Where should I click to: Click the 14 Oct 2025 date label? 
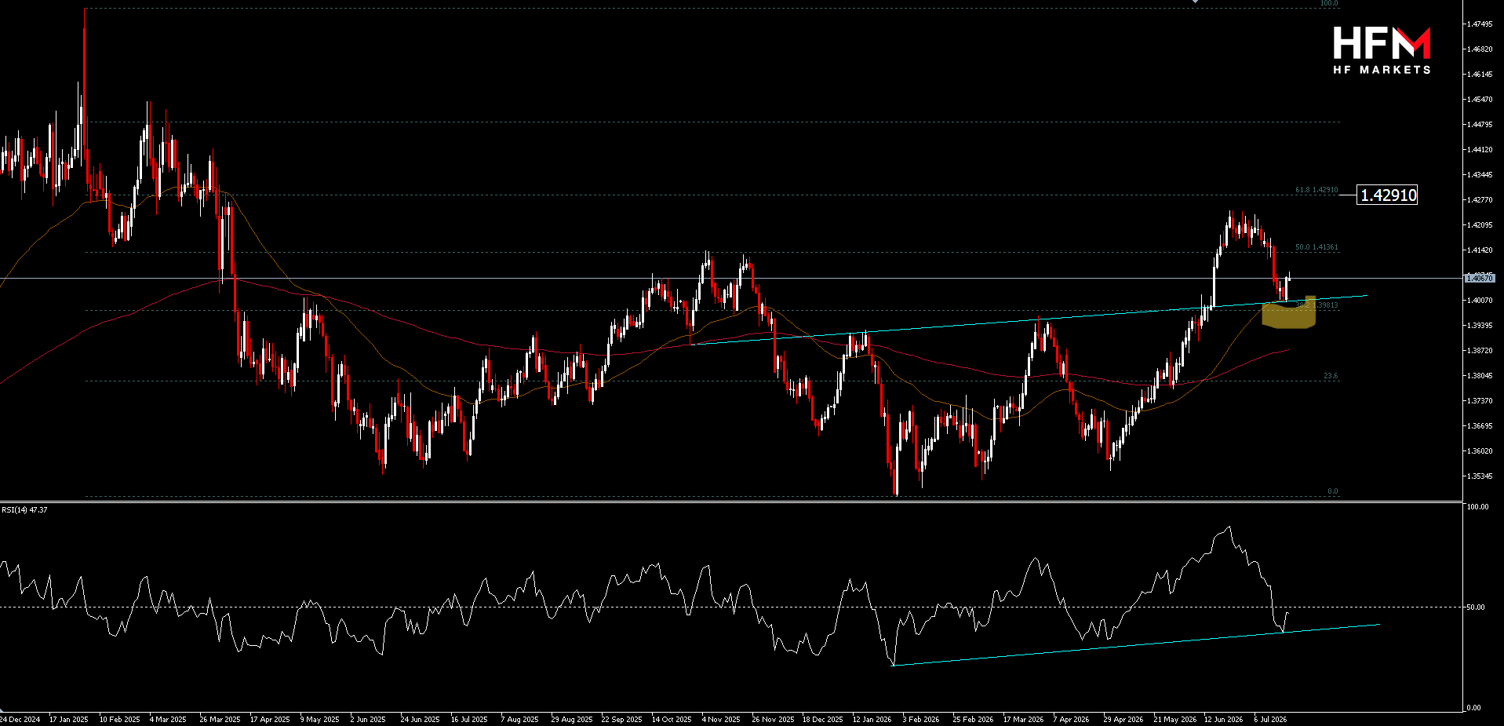pos(672,720)
